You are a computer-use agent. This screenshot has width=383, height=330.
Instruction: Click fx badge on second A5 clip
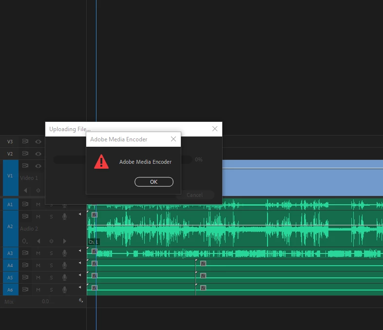point(203,275)
